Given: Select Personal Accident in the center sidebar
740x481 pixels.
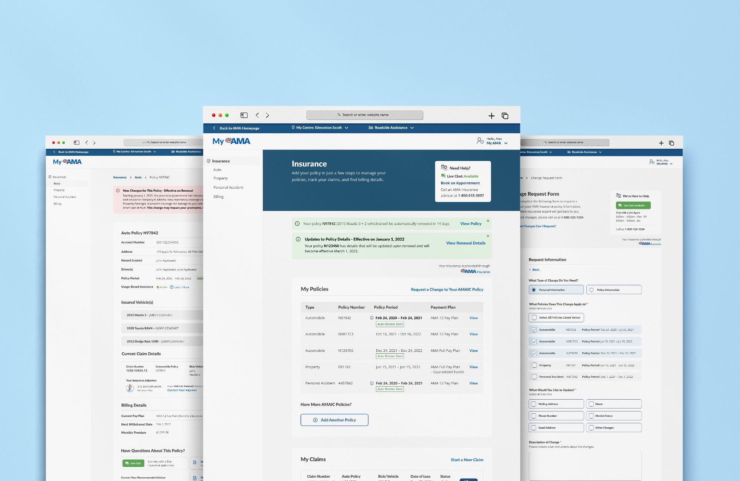Looking at the screenshot, I should point(228,187).
